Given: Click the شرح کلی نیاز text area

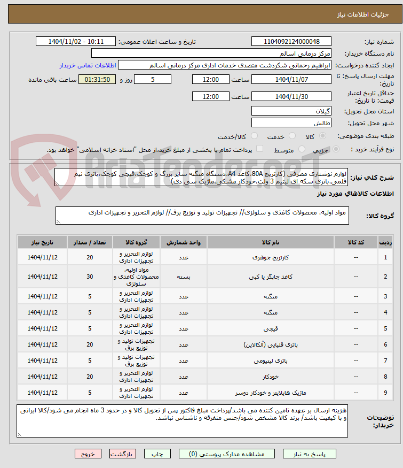Looking at the screenshot, I should tap(201, 177).
